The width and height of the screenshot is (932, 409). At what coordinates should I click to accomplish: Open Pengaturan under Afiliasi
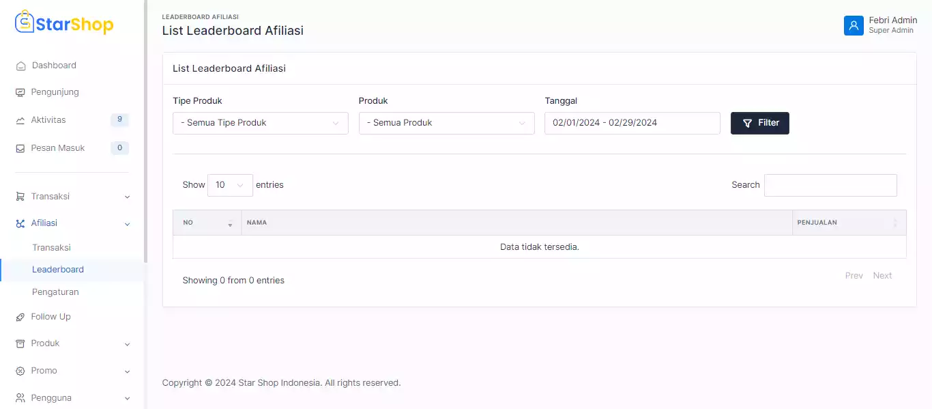click(55, 292)
